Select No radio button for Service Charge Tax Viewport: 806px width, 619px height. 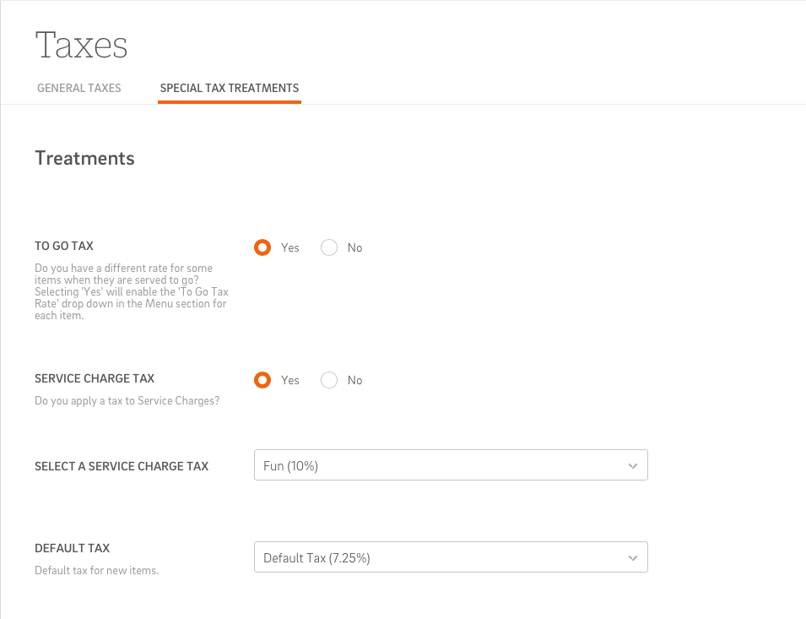click(x=329, y=380)
